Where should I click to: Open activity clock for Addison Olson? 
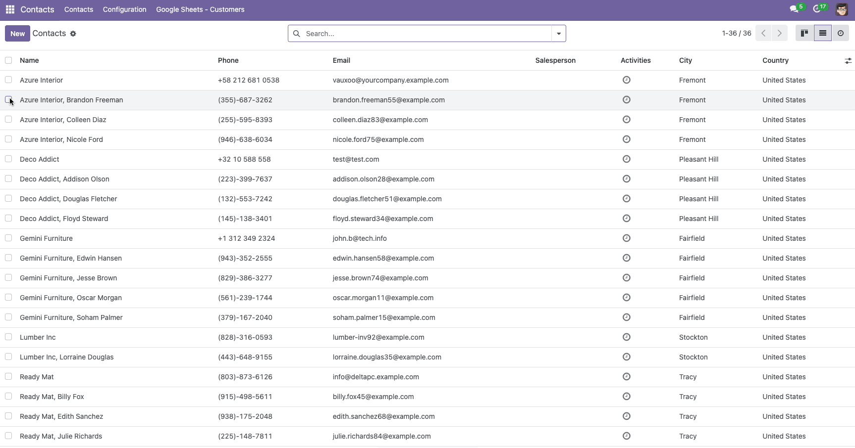(x=627, y=179)
